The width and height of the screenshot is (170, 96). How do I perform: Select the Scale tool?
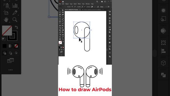(x=63, y=23)
